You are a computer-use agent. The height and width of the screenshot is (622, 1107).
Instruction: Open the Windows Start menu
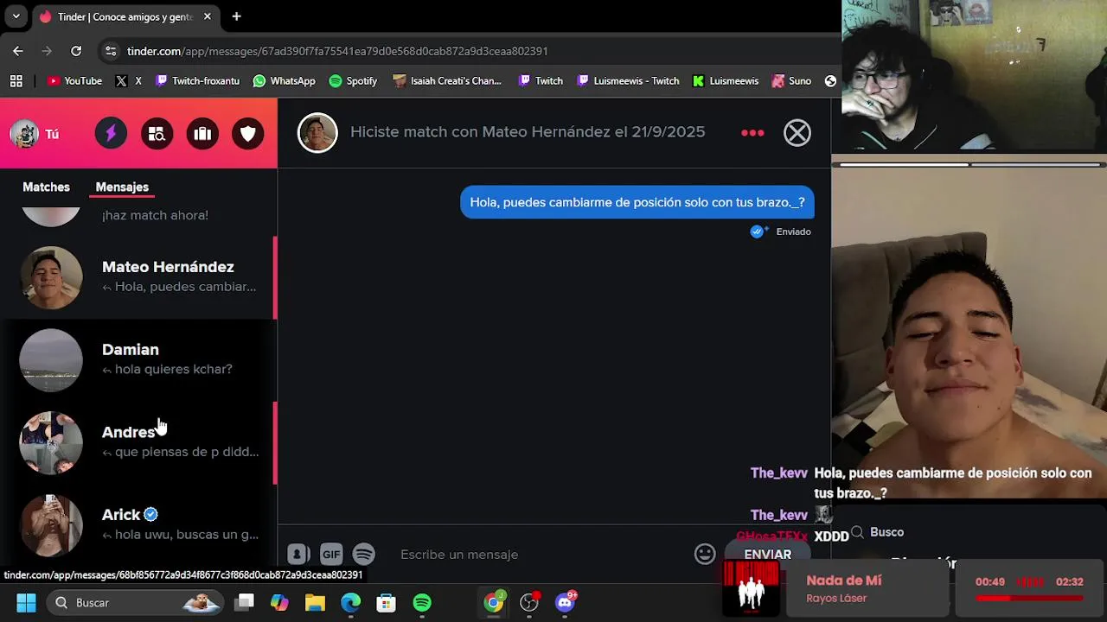[26, 603]
